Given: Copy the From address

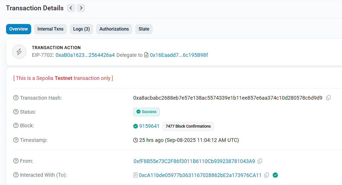Looking at the screenshot, I should pos(260,161).
